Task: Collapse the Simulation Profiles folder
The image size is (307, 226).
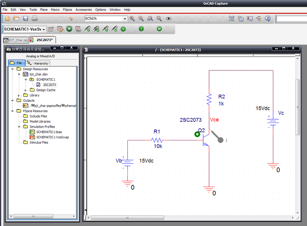Action: [19, 127]
